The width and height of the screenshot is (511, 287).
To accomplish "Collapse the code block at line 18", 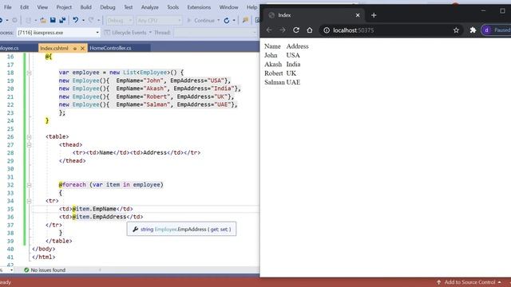I will [x=29, y=73].
